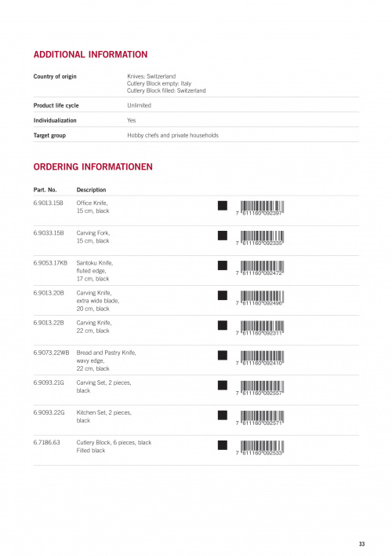Click the part number 6.7186.63

click(47, 443)
